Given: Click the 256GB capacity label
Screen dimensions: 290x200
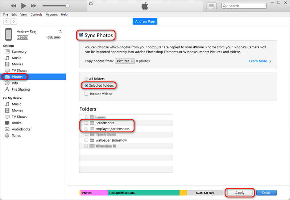Looking at the screenshot, I should click(x=22, y=38).
